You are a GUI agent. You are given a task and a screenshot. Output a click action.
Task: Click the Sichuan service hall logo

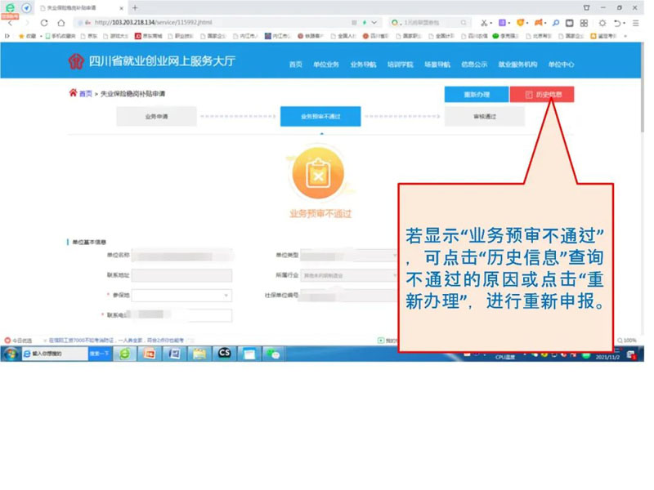coord(76,63)
